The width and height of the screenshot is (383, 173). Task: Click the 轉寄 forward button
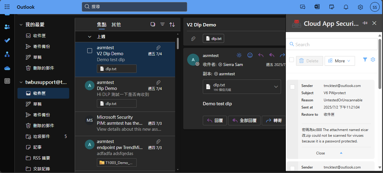[x=273, y=121]
